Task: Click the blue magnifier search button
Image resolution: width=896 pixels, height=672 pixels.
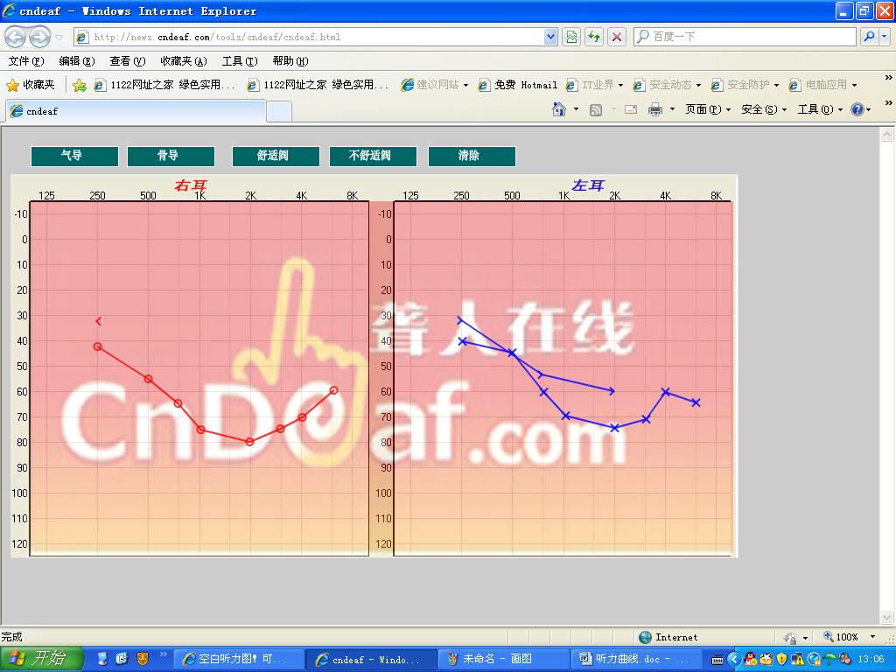Action: pos(869,37)
